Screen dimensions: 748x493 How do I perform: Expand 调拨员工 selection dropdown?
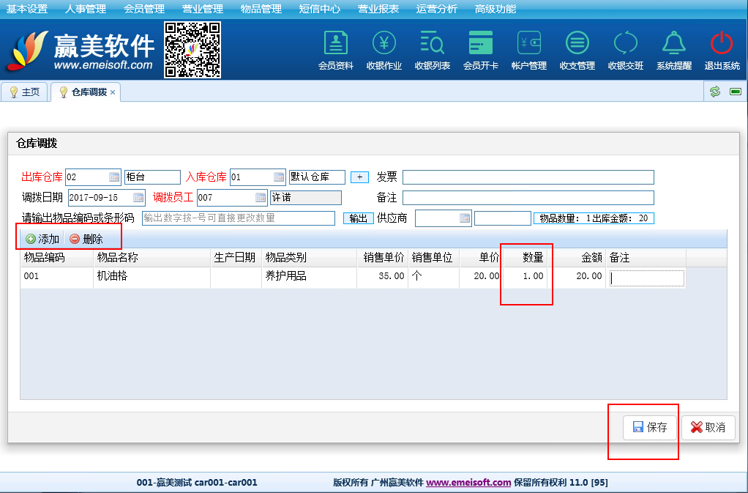[x=261, y=198]
